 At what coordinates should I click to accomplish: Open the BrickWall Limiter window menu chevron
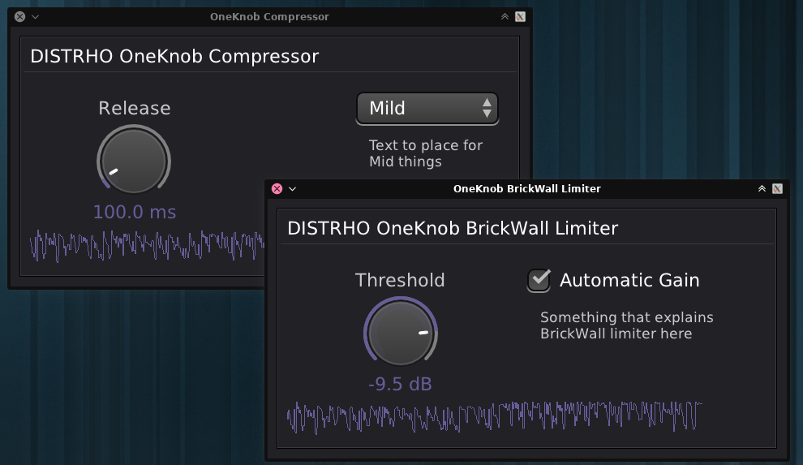tap(293, 189)
